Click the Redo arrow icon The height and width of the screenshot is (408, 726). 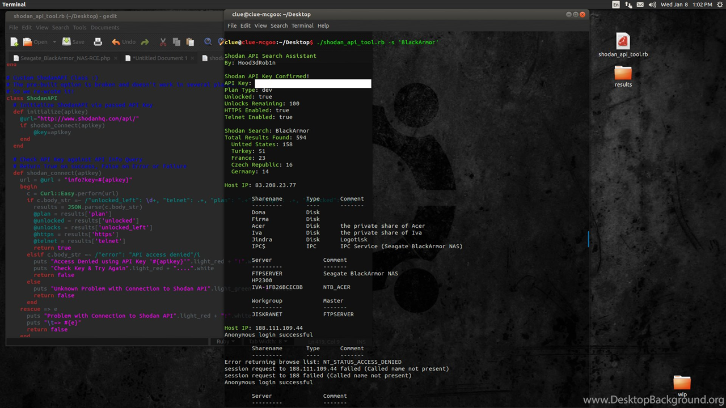point(145,42)
